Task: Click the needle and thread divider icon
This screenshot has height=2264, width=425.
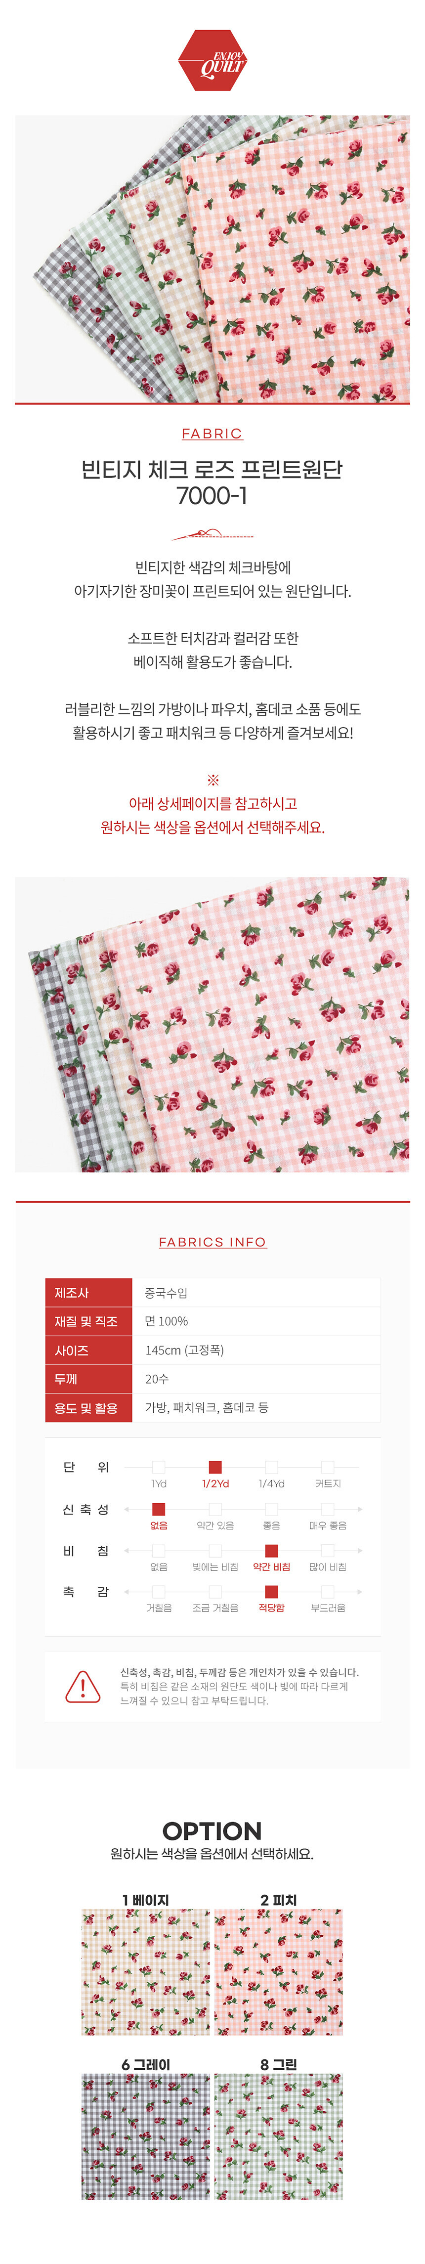Action: coord(212,534)
